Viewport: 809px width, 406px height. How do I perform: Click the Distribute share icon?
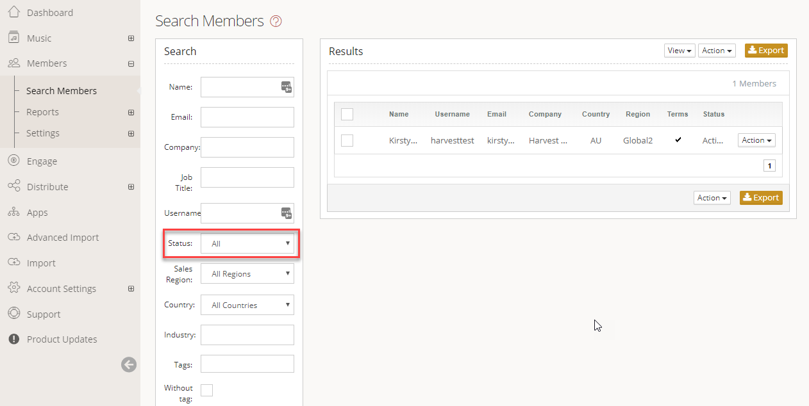point(14,186)
